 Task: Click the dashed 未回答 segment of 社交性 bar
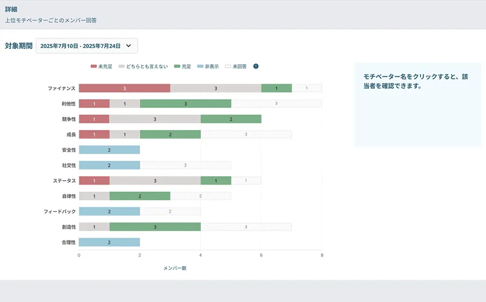coord(185,165)
